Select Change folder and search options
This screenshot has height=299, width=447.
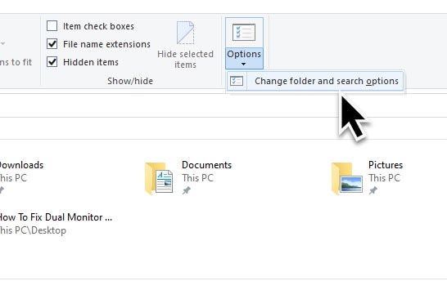coord(315,81)
